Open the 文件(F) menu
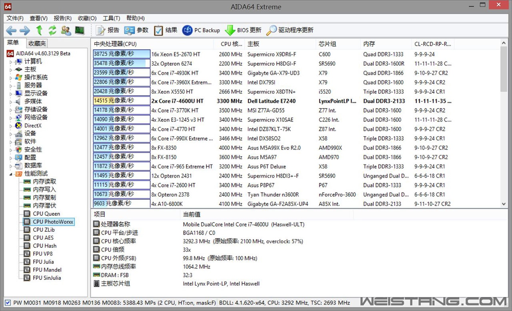512x311 pixels. 15,18
